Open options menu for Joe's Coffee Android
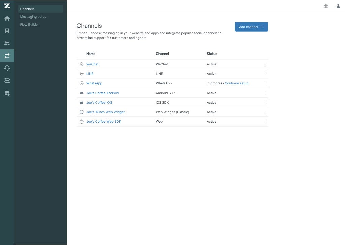Viewport: 345px width, 245px height. point(265,93)
